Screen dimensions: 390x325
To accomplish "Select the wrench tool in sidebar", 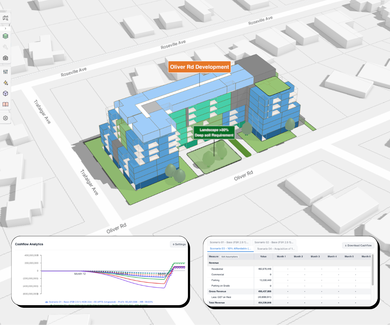I will tap(6, 47).
